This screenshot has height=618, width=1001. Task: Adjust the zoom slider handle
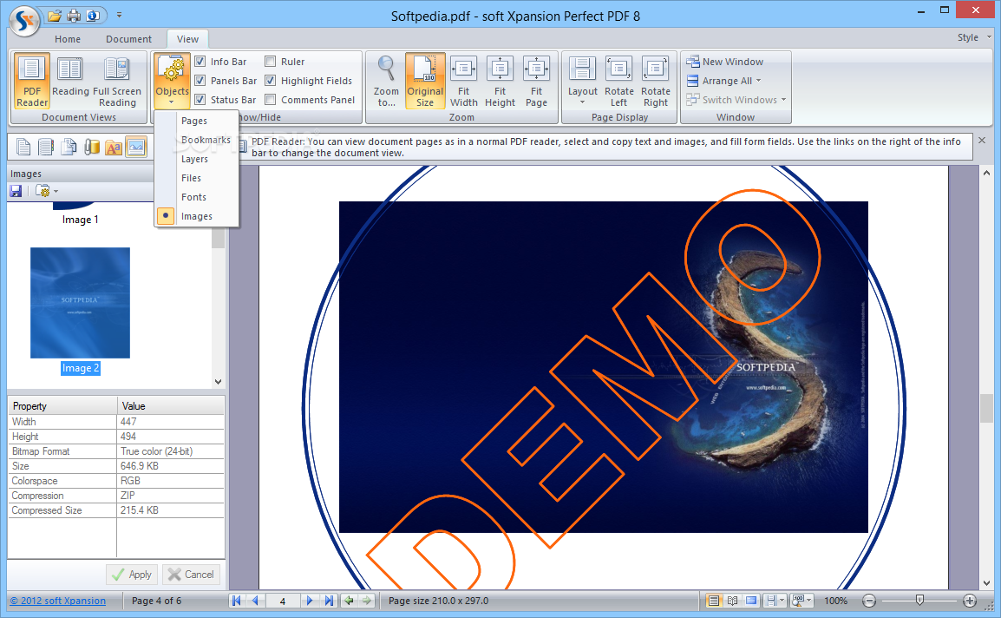point(919,600)
